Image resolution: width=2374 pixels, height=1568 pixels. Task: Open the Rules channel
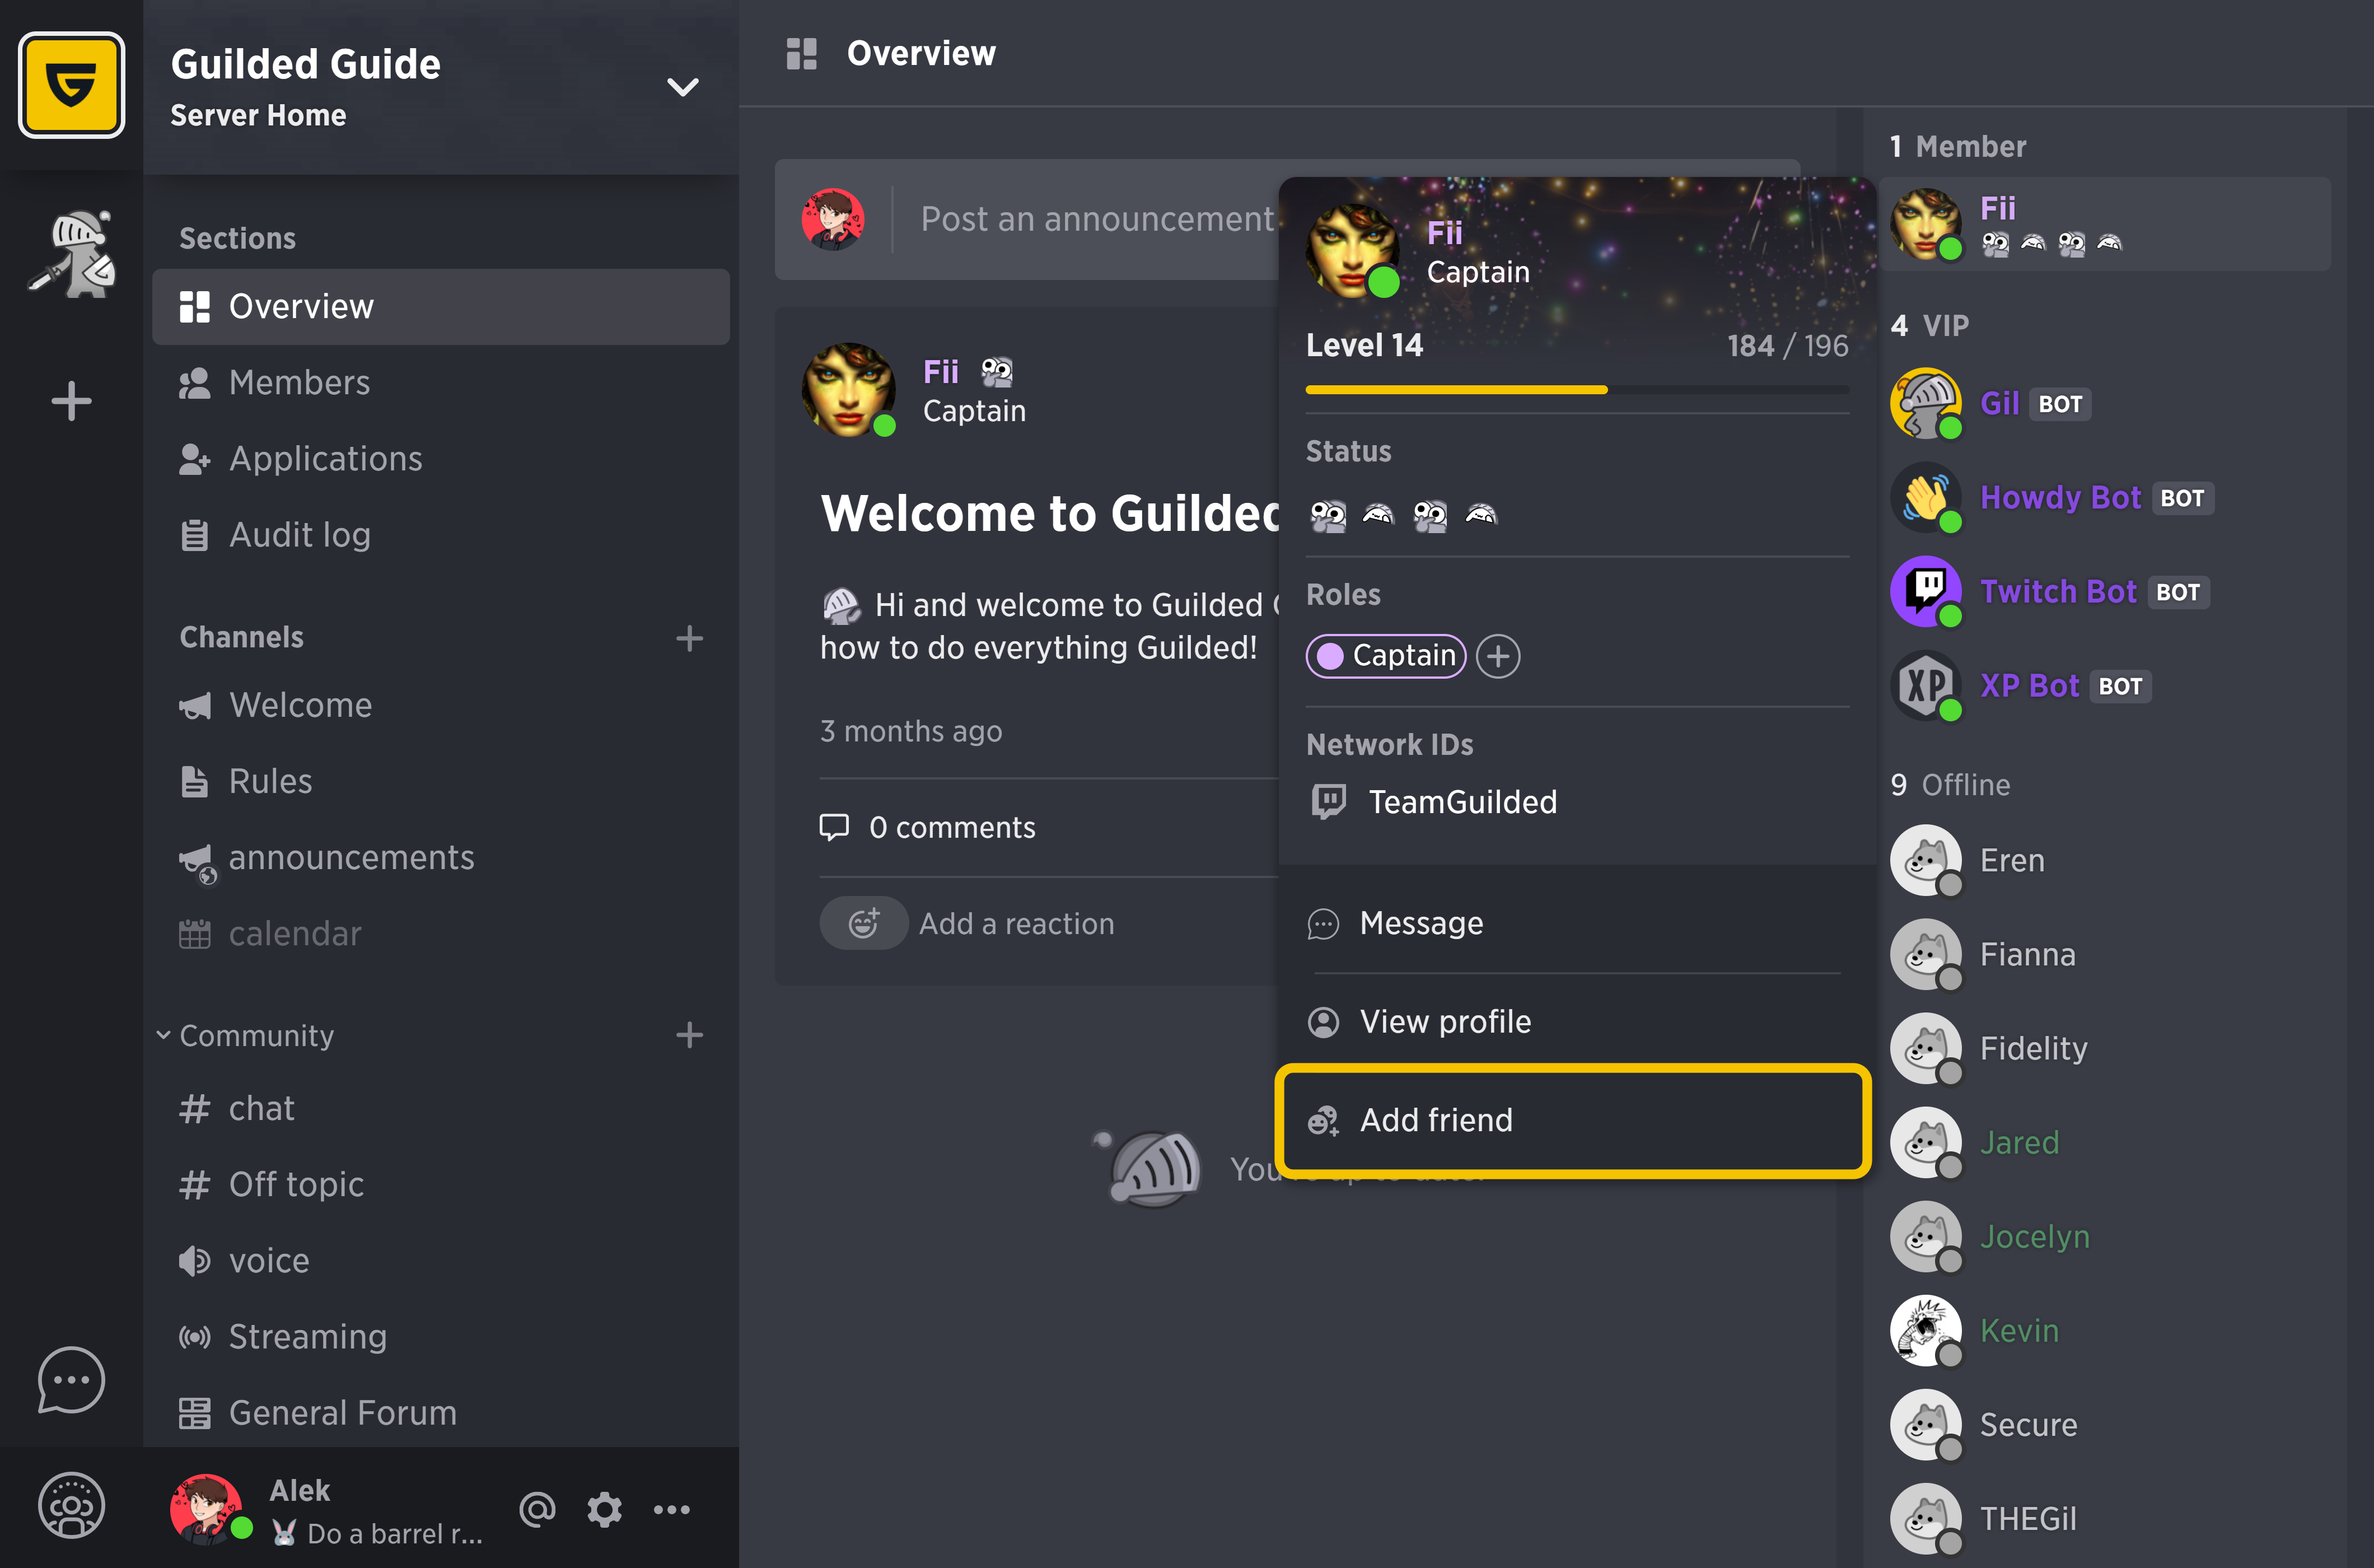point(441,781)
